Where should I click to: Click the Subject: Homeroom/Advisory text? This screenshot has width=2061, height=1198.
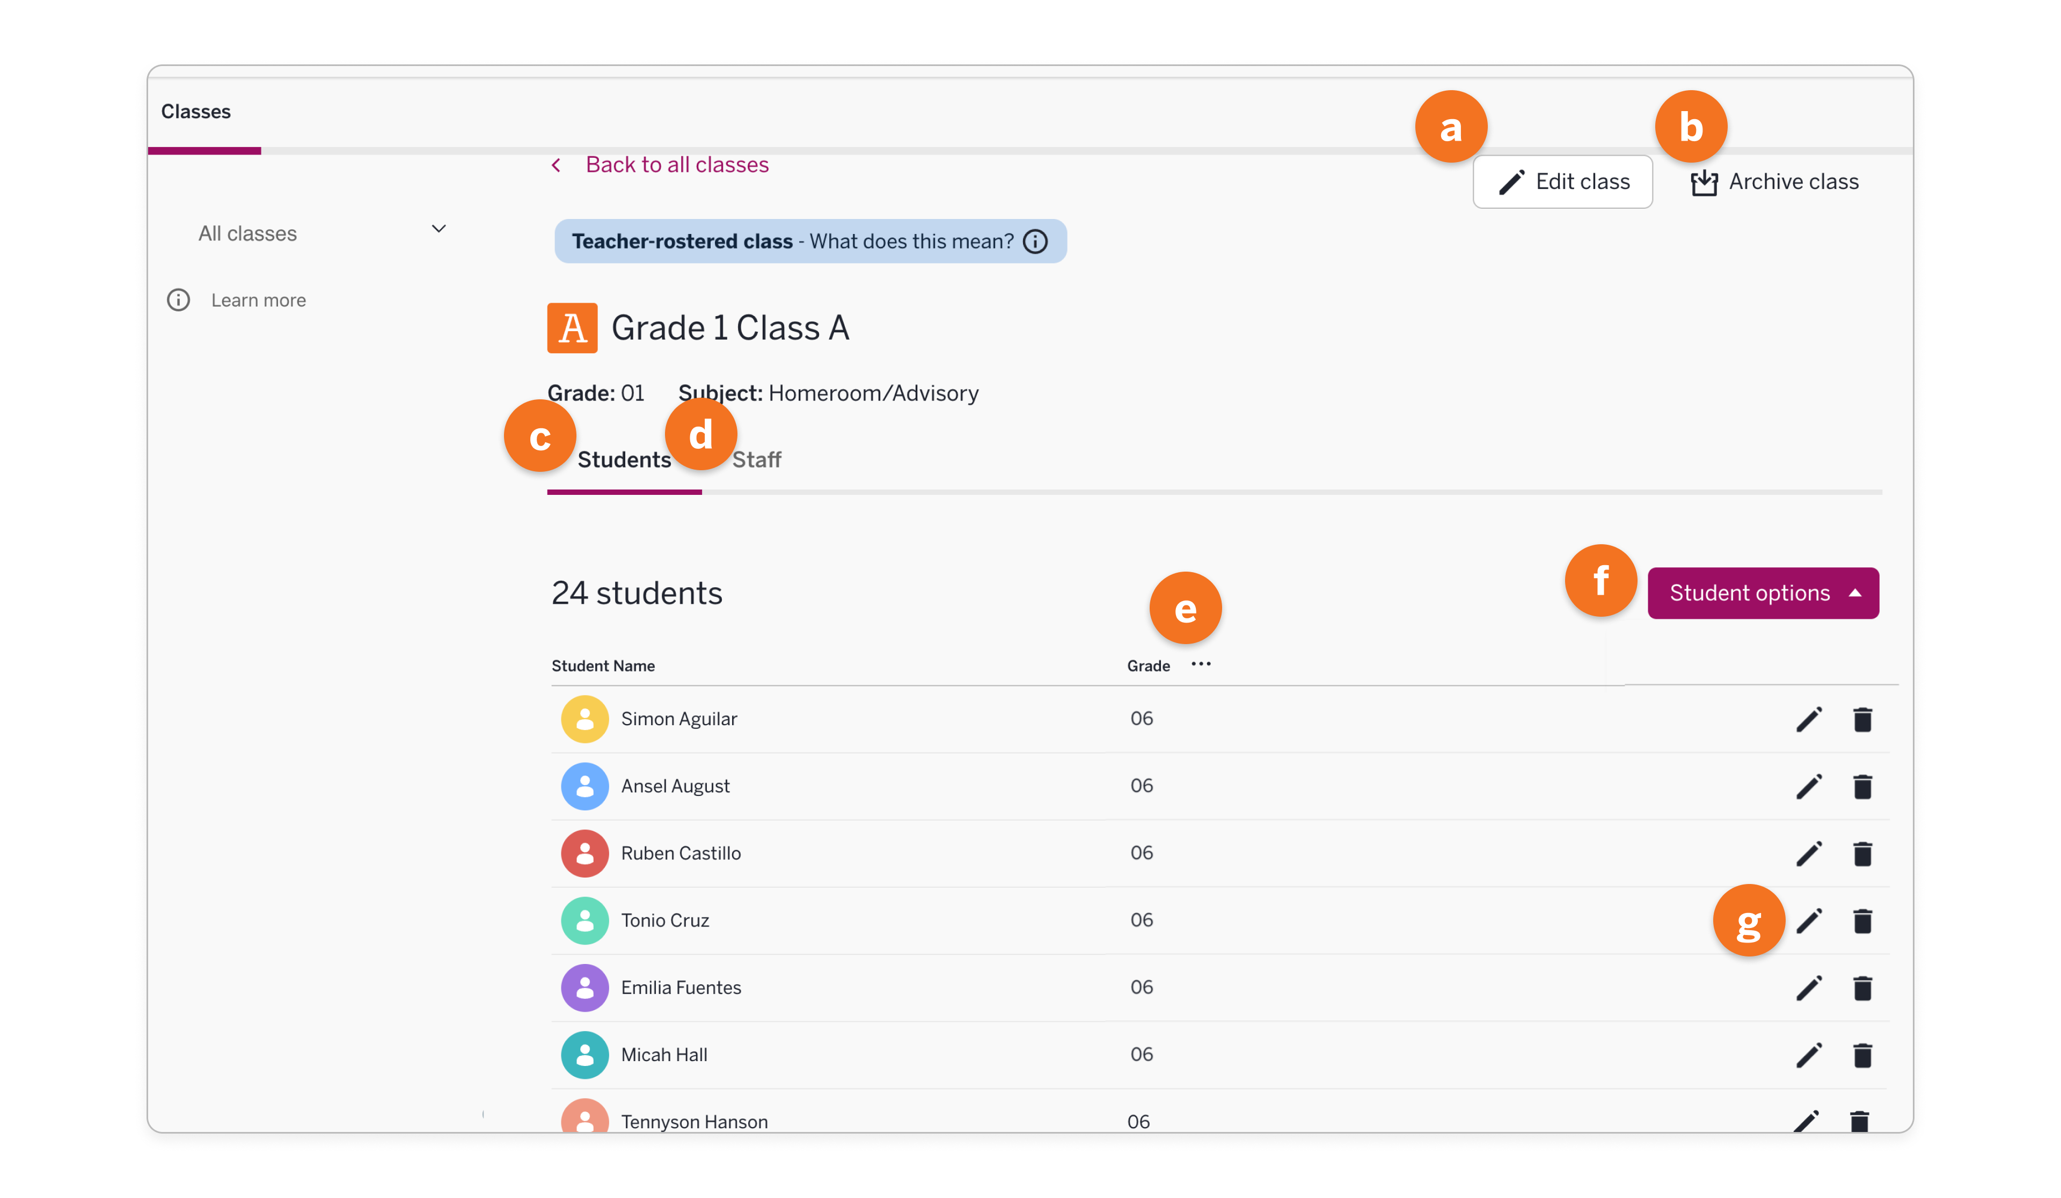coord(829,393)
